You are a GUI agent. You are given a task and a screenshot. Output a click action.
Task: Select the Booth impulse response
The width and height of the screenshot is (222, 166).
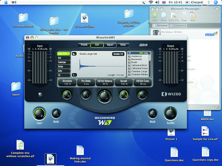coord(138,62)
